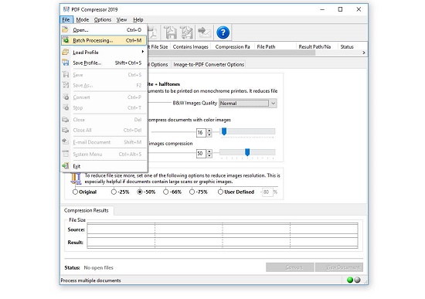
Task: Click the file list scroll-right arrow
Action: [364, 53]
